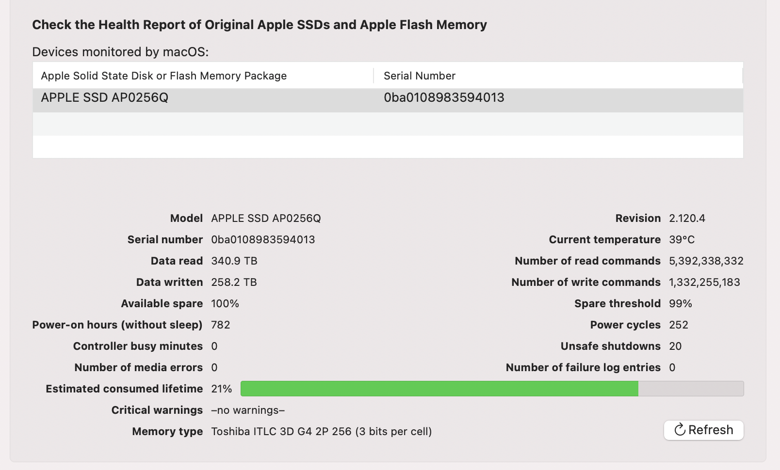
Task: Click the gray unfilled end of lifetime bar
Action: click(x=691, y=389)
